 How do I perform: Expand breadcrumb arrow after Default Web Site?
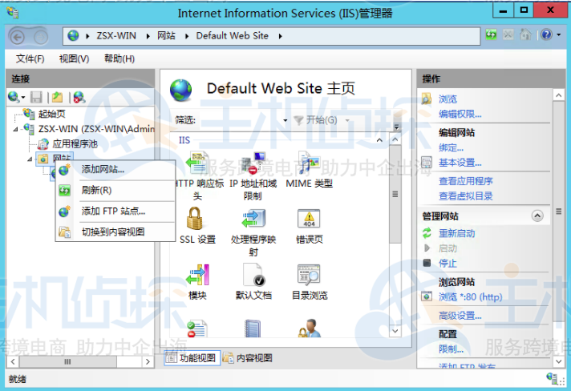click(280, 36)
